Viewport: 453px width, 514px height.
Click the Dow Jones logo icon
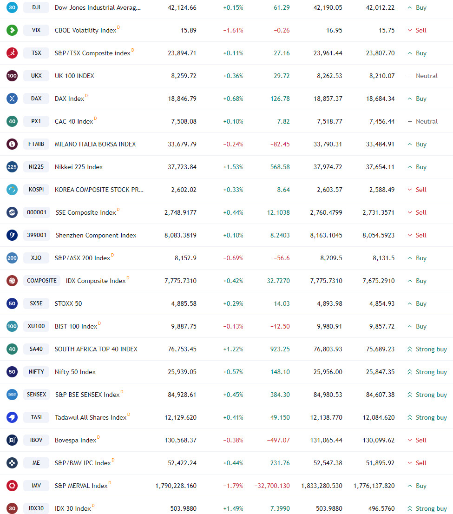[x=12, y=7]
